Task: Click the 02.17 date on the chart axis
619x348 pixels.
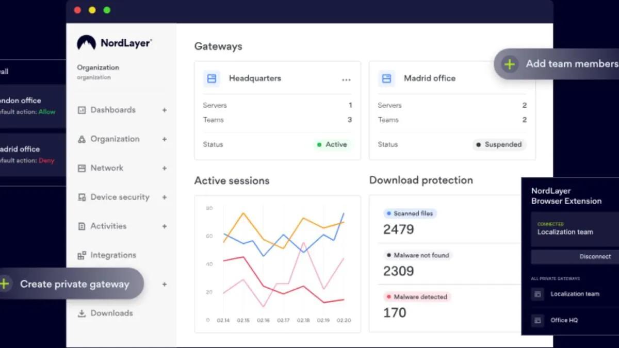Action: [283, 321]
